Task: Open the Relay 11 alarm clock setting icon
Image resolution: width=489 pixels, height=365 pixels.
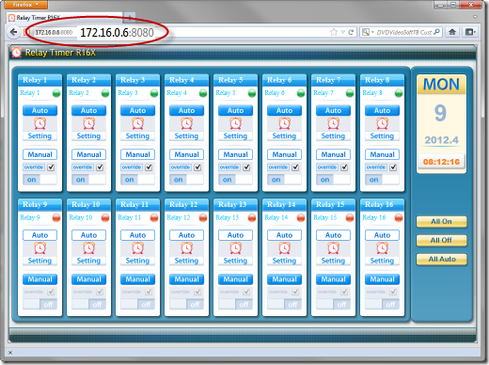Action: tap(137, 248)
